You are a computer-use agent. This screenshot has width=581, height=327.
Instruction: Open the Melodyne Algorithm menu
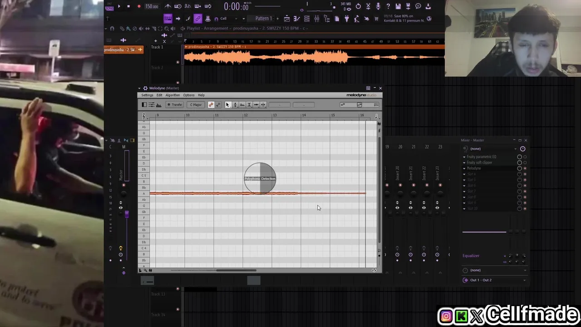pos(172,95)
